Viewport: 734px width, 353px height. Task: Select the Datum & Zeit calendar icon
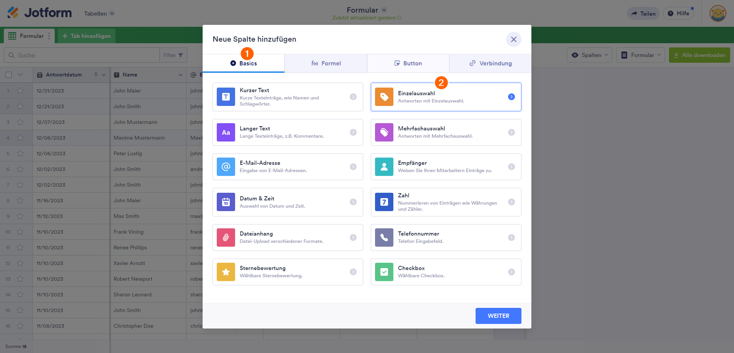tap(226, 202)
